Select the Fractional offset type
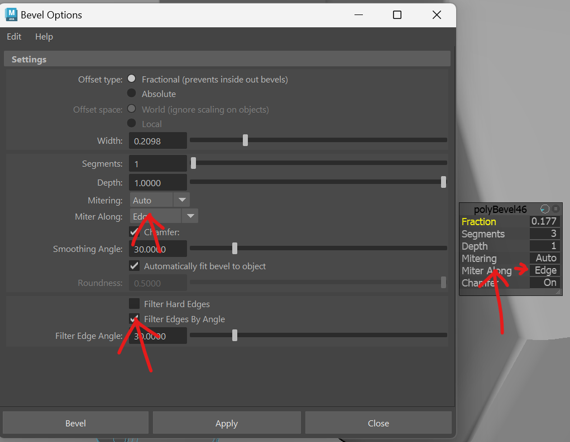Image resolution: width=570 pixels, height=442 pixels. coord(132,79)
